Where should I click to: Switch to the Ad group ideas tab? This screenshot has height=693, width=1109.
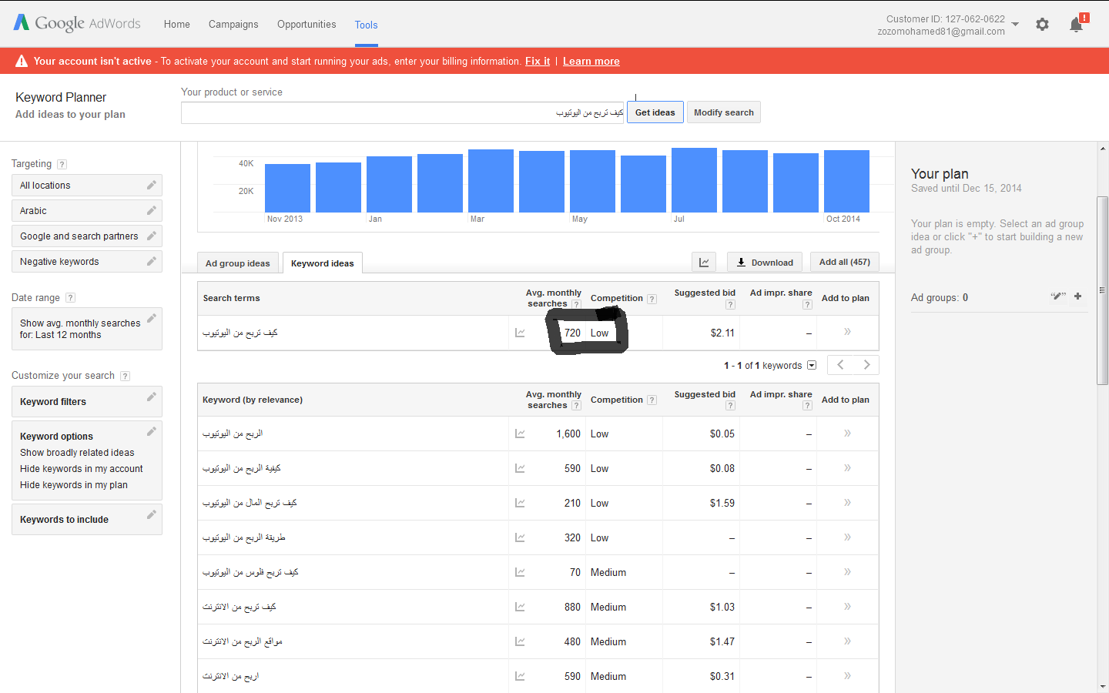[237, 263]
